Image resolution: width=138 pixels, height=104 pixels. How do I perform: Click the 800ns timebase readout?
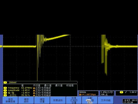tap(83, 92)
